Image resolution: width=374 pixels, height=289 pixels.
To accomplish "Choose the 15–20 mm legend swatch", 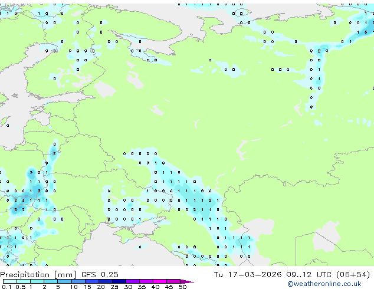I will 91,281.
